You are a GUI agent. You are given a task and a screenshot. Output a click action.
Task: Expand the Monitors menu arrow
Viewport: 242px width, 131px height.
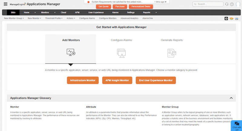coord(55,12)
